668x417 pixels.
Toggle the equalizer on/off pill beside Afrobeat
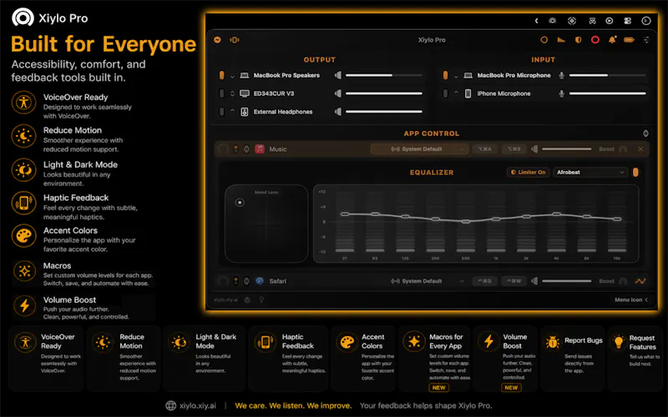[x=635, y=173]
